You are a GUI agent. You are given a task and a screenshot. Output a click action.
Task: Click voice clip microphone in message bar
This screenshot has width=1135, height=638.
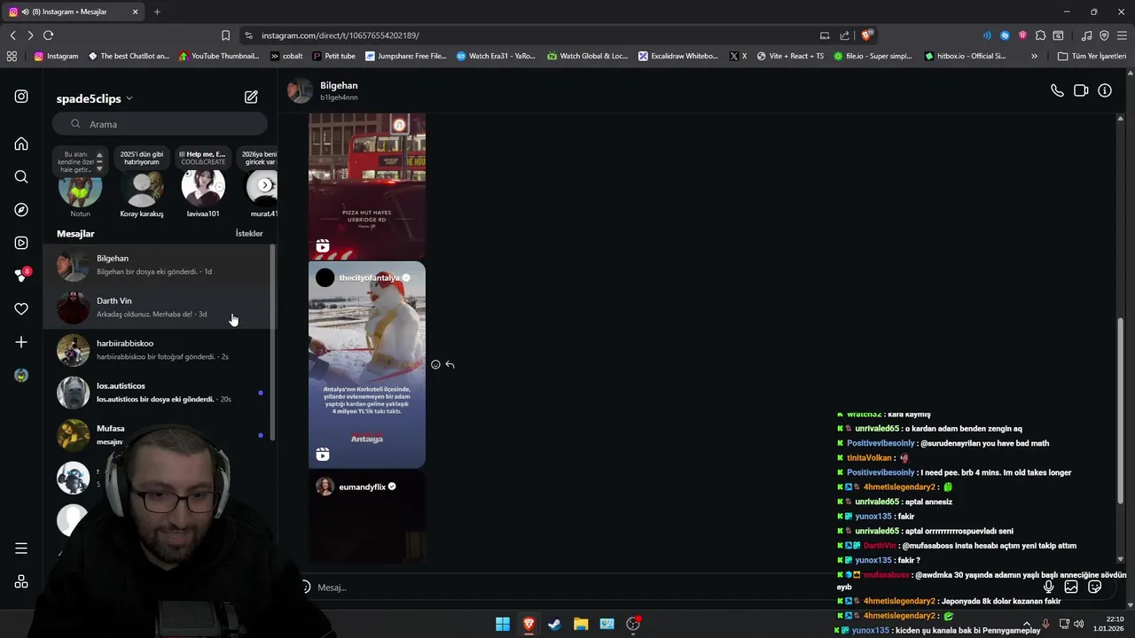(1048, 587)
